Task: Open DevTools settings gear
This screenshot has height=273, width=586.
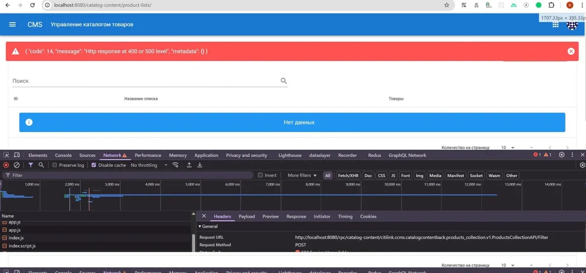Action: coord(562,155)
